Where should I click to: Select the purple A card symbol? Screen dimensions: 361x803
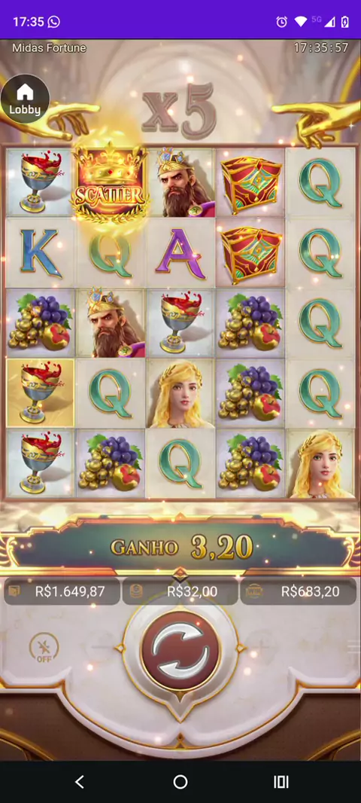click(x=180, y=252)
